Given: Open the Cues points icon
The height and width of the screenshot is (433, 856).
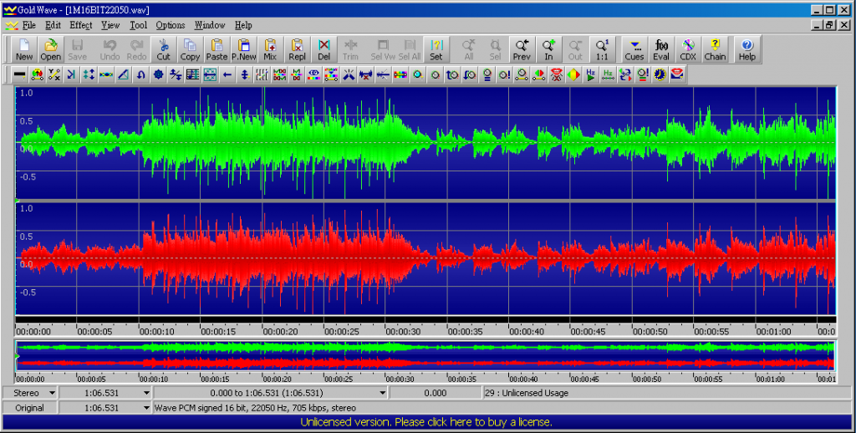Looking at the screenshot, I should (634, 49).
